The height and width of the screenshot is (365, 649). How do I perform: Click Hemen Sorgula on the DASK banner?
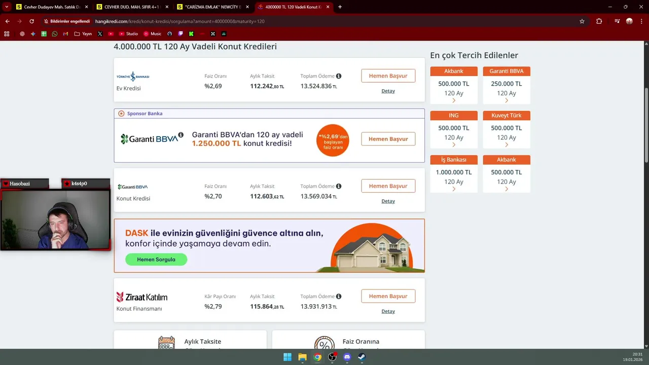click(x=156, y=260)
